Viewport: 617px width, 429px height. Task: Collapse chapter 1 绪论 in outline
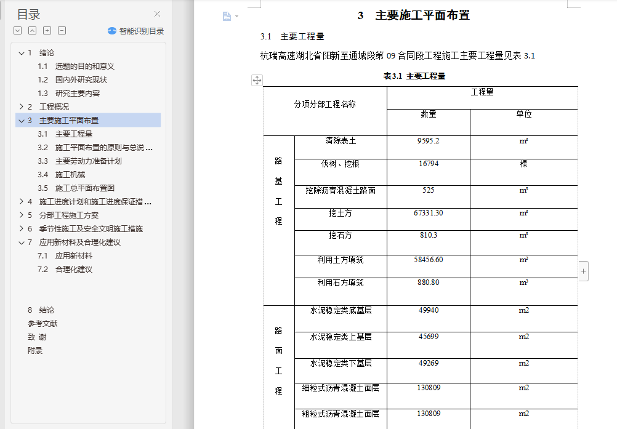click(22, 53)
